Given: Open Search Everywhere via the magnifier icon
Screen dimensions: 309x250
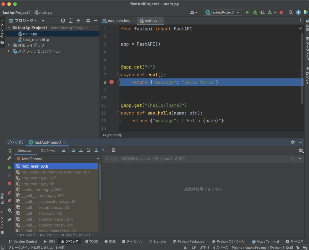Looking at the screenshot, I should click(x=291, y=12).
